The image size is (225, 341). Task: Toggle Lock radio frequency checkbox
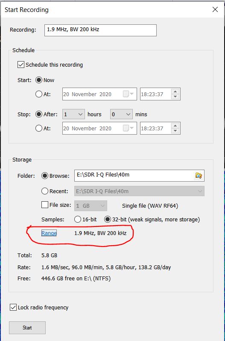click(13, 307)
